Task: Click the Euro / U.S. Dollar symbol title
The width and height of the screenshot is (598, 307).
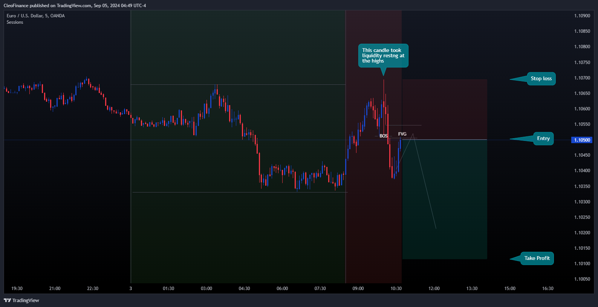Action: 36,16
